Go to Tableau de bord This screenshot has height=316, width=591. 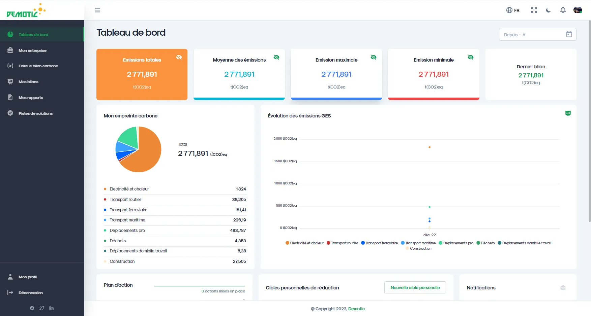[x=42, y=34]
